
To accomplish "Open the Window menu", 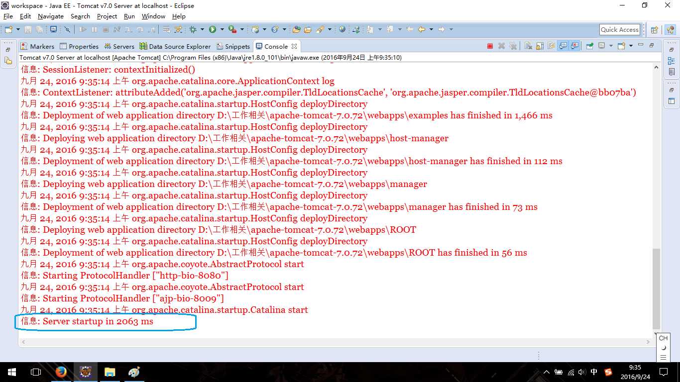I will pyautogui.click(x=153, y=16).
